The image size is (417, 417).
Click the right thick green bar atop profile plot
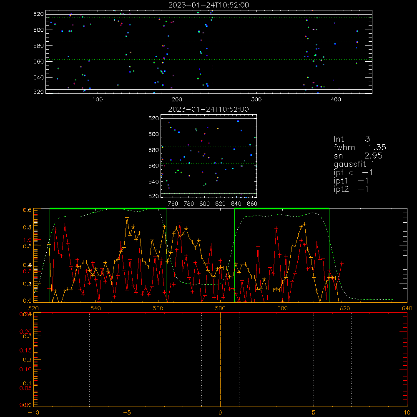282,208
